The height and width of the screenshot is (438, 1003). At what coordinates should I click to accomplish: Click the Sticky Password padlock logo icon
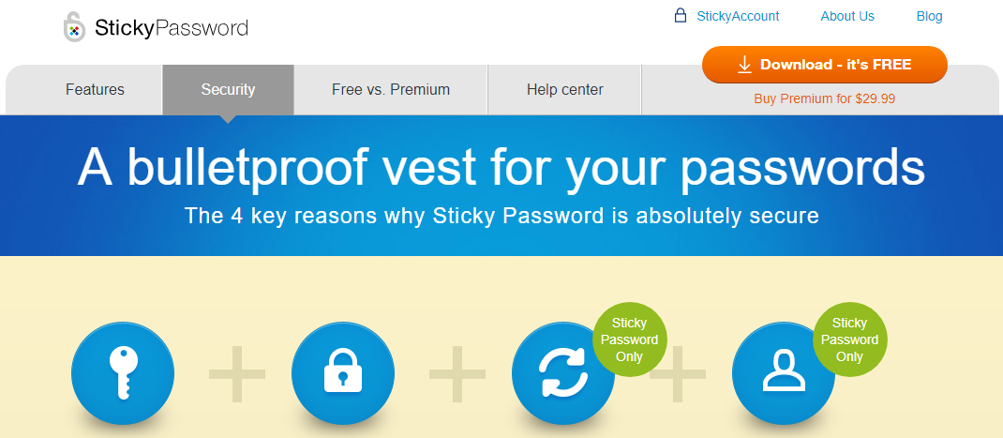coord(74,27)
